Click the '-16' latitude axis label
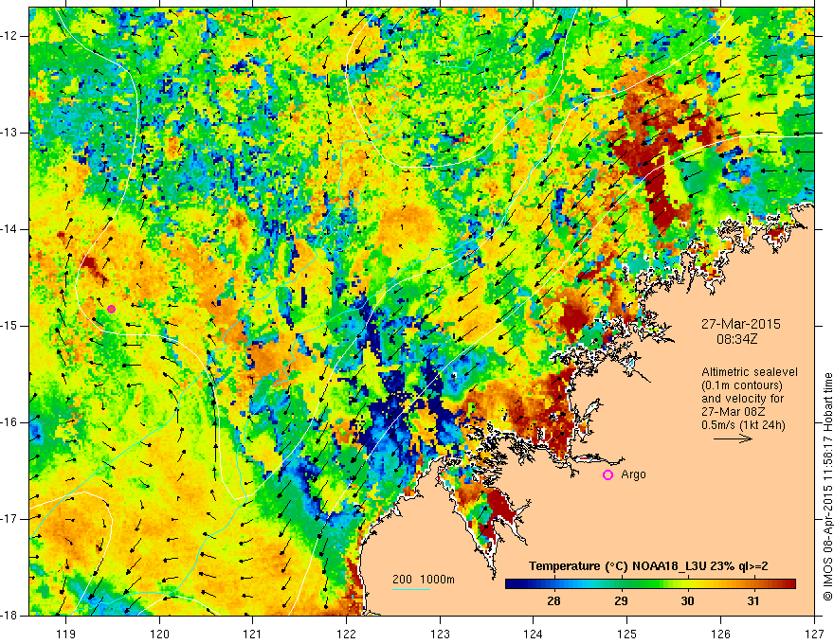Viewport: 834px width, 644px height. pos(10,422)
